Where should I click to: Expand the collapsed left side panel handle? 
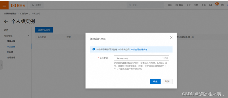tap(2, 65)
